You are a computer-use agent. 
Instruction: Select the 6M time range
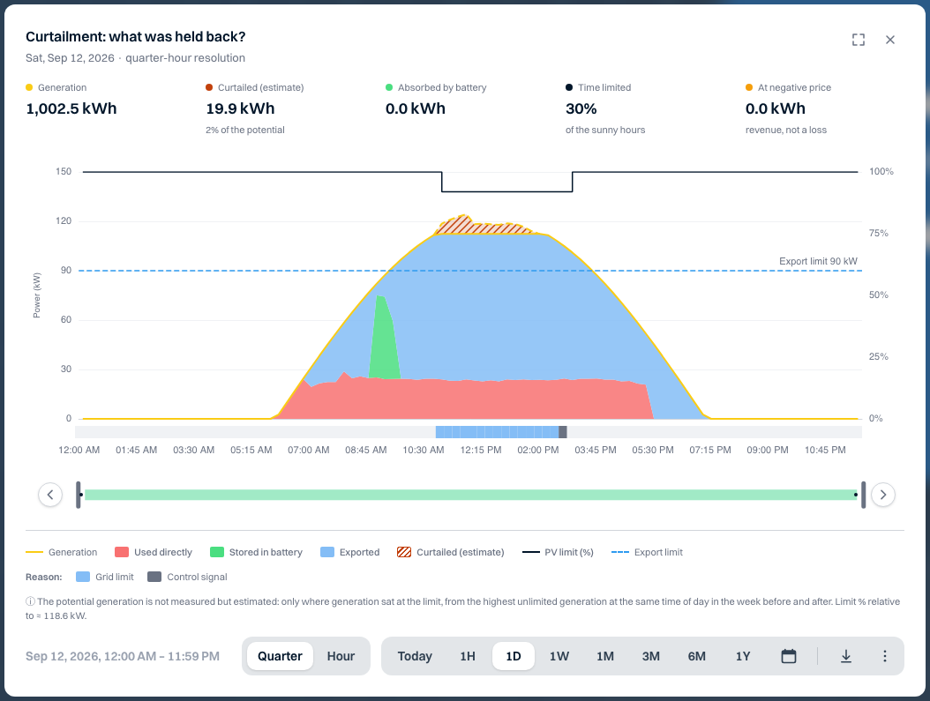697,656
